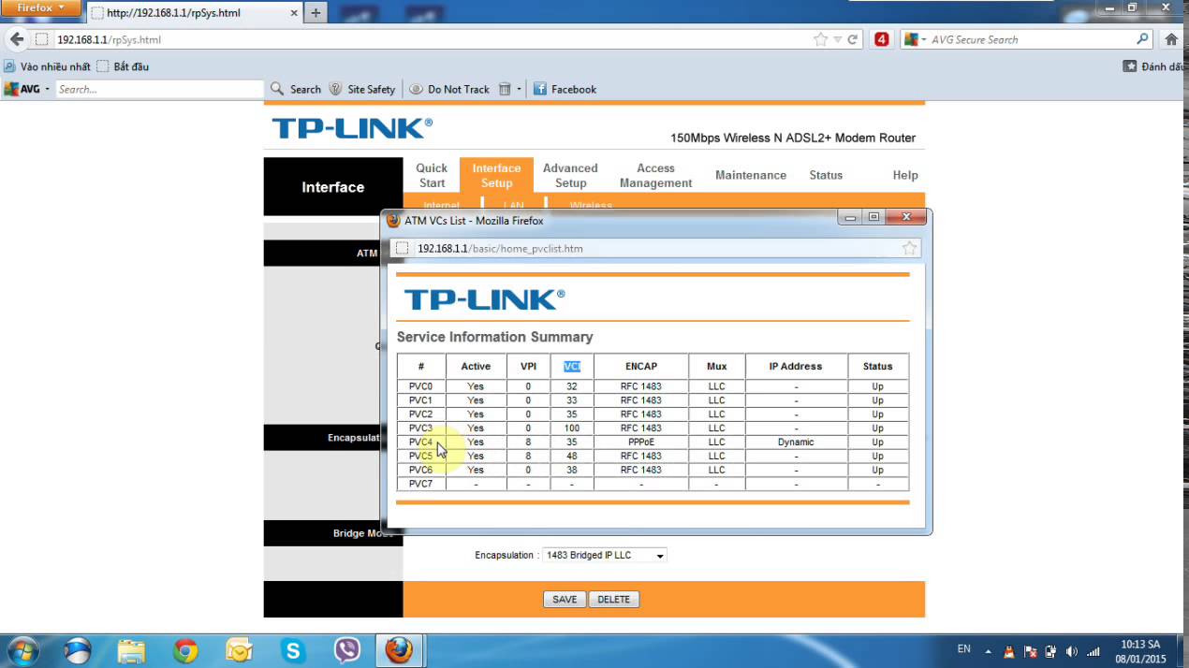The image size is (1189, 668).
Task: Toggle Do Not Track in AVG toolbar
Action: 450,89
